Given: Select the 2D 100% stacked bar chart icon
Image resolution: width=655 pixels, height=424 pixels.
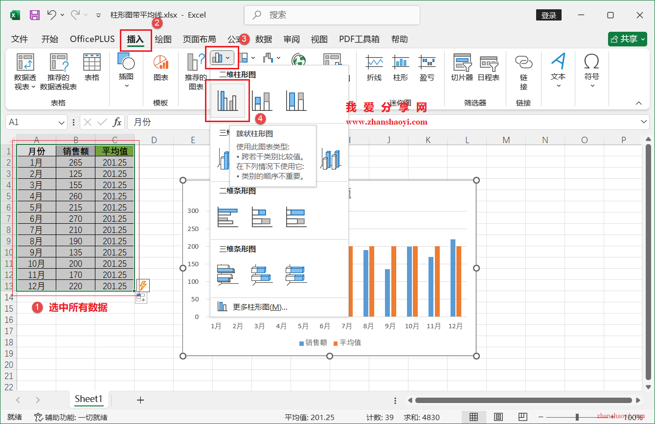Looking at the screenshot, I should (x=296, y=217).
